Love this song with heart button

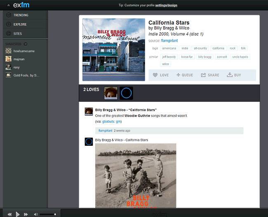[x=161, y=75]
